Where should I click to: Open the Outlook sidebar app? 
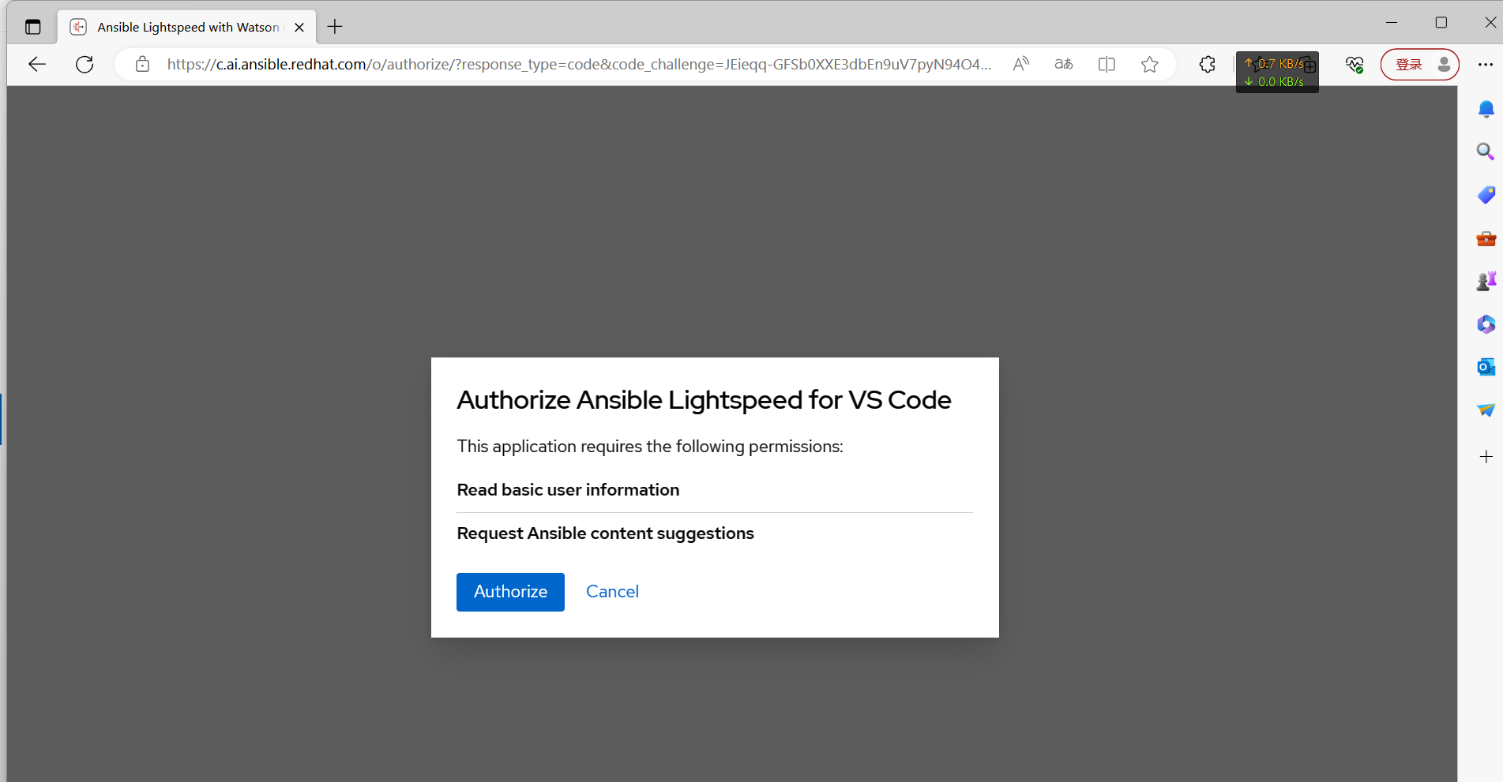1486,367
